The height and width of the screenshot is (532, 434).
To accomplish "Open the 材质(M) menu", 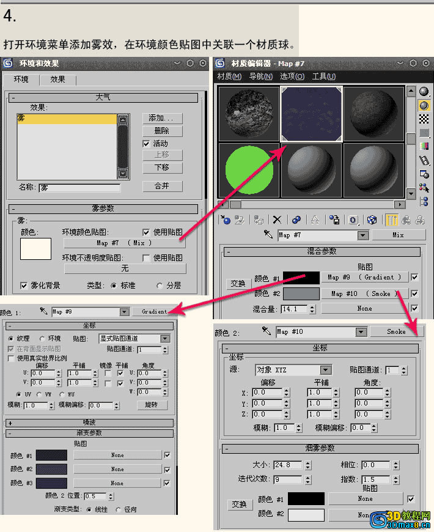I will pos(229,76).
